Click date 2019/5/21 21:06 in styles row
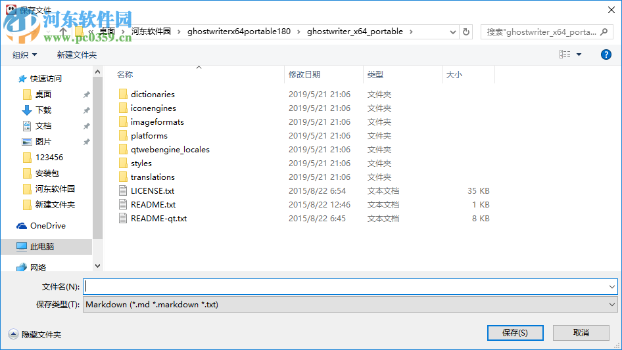The height and width of the screenshot is (350, 622). point(320,163)
